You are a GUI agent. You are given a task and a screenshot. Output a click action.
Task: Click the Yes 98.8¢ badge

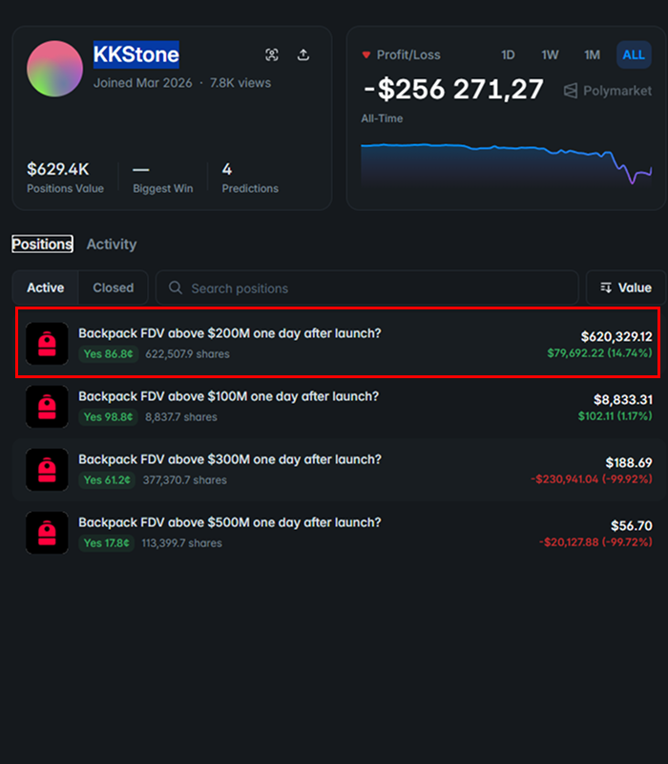pyautogui.click(x=108, y=417)
